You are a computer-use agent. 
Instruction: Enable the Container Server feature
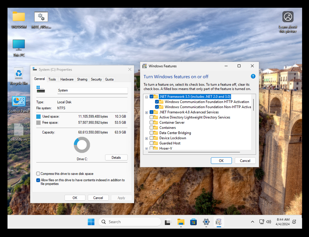[151, 122]
